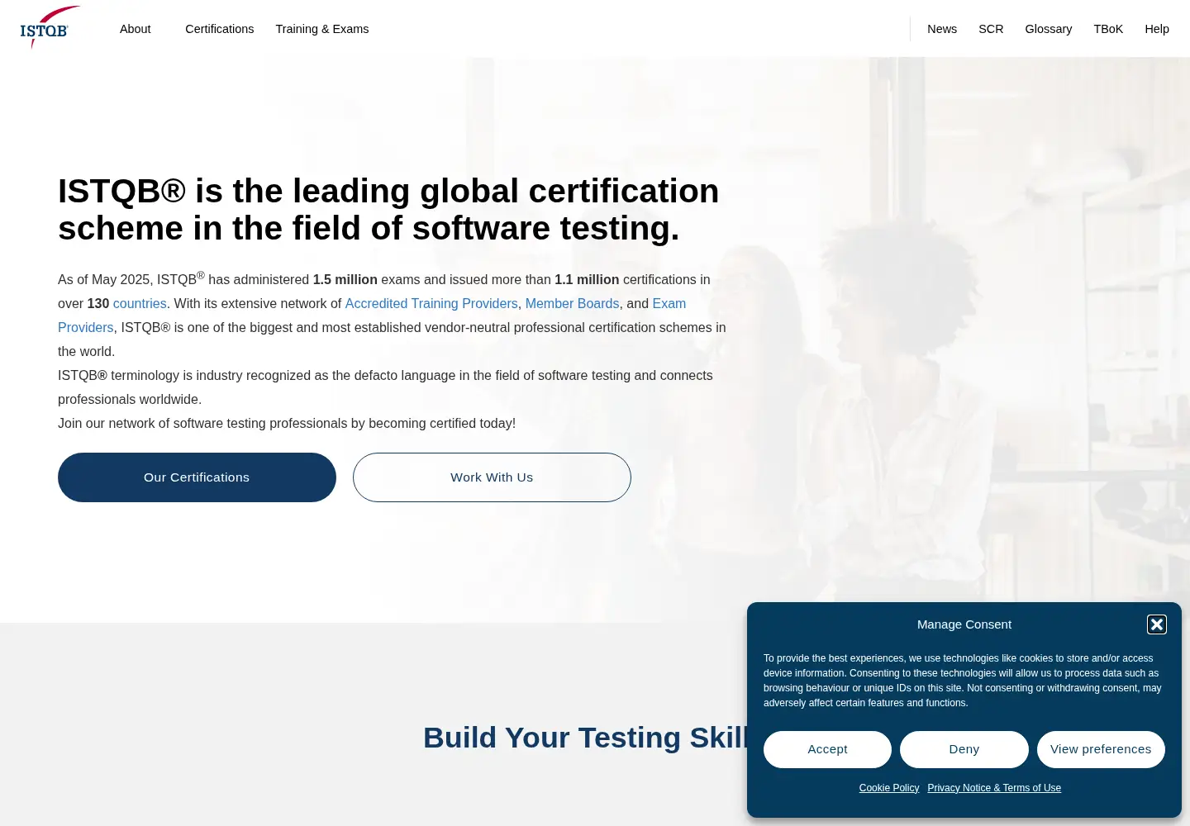Click the sentence starting 'Join our network'

(287, 424)
